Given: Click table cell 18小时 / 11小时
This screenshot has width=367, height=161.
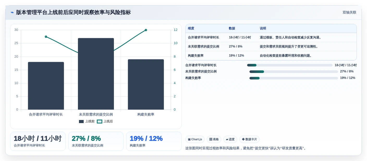Looking at the screenshot, I should (240, 37).
